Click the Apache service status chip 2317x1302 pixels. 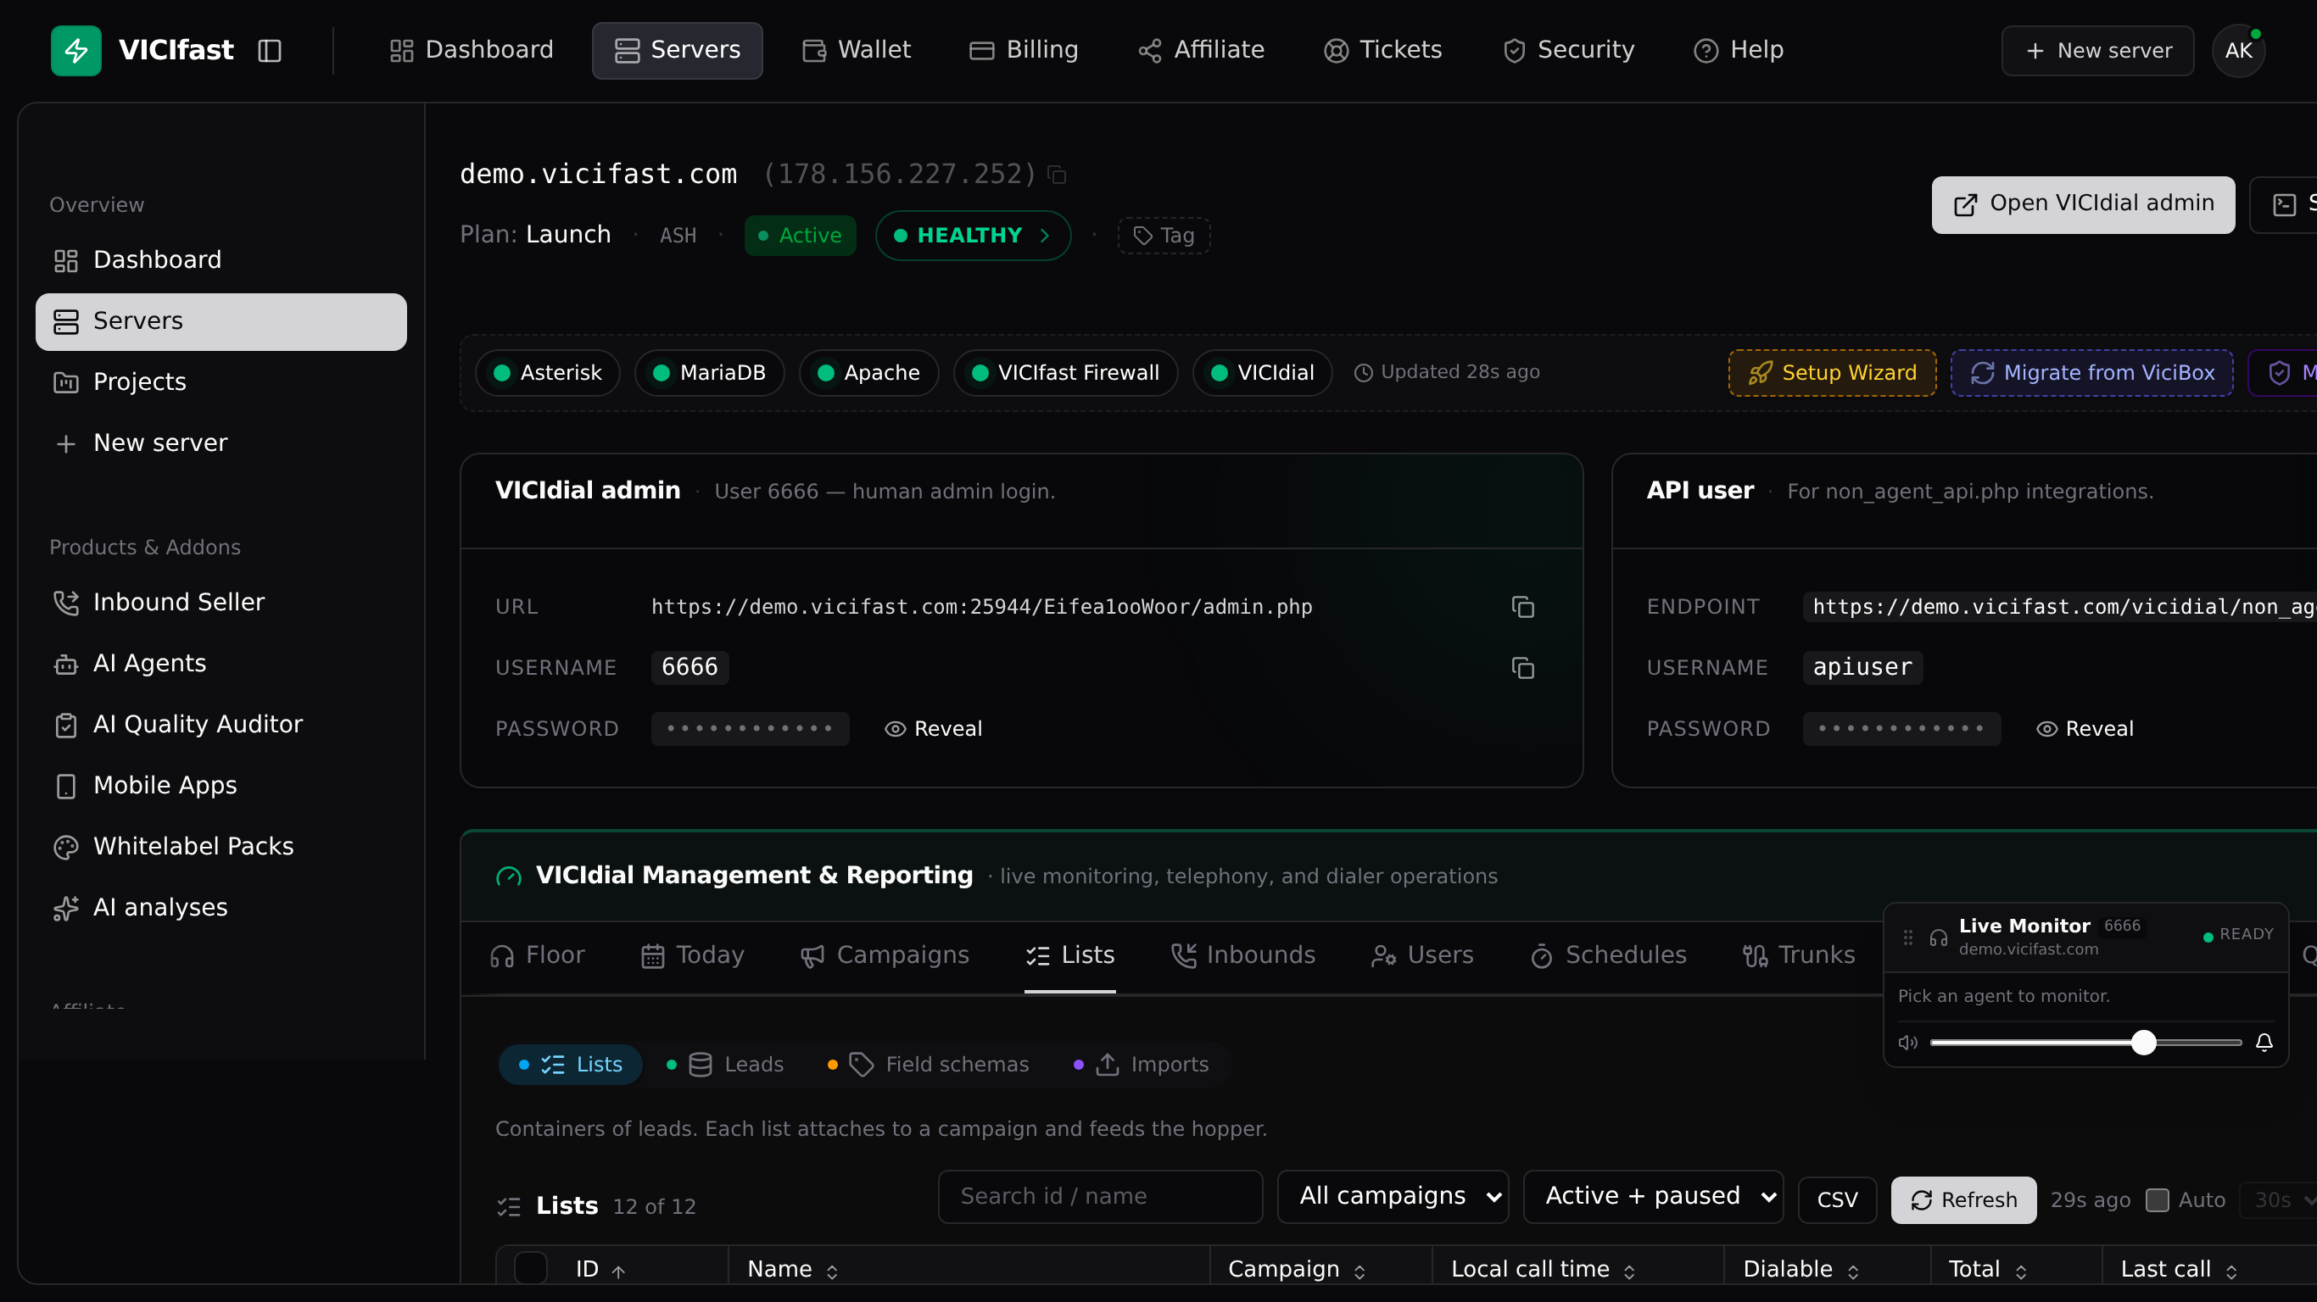coord(868,373)
